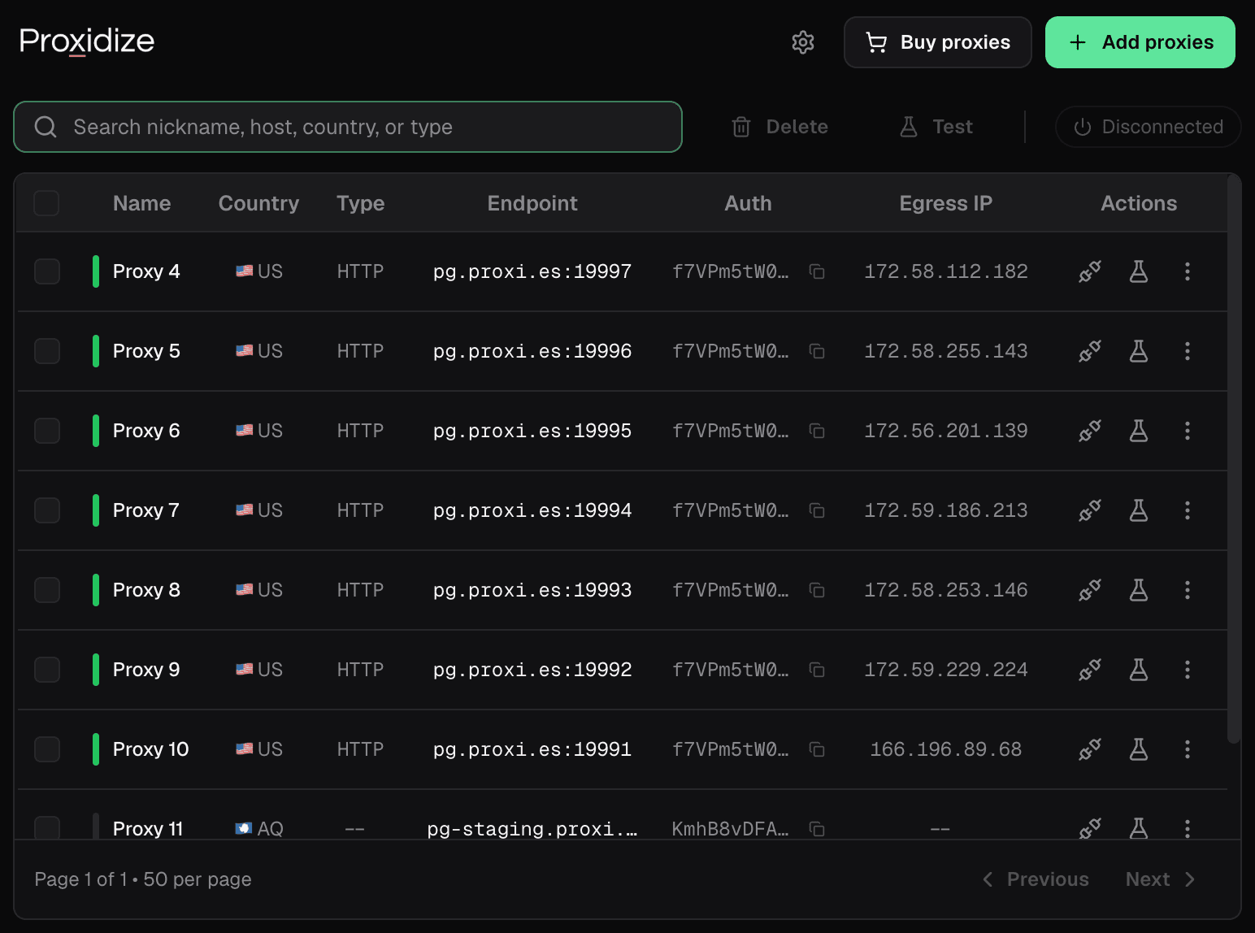Open the three-dot menu for Proxy 8
This screenshot has width=1255, height=933.
coord(1188,590)
